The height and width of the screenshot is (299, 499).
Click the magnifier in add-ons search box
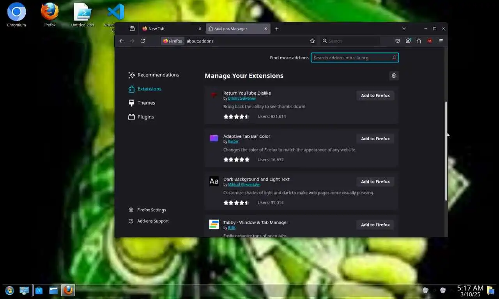pos(394,58)
